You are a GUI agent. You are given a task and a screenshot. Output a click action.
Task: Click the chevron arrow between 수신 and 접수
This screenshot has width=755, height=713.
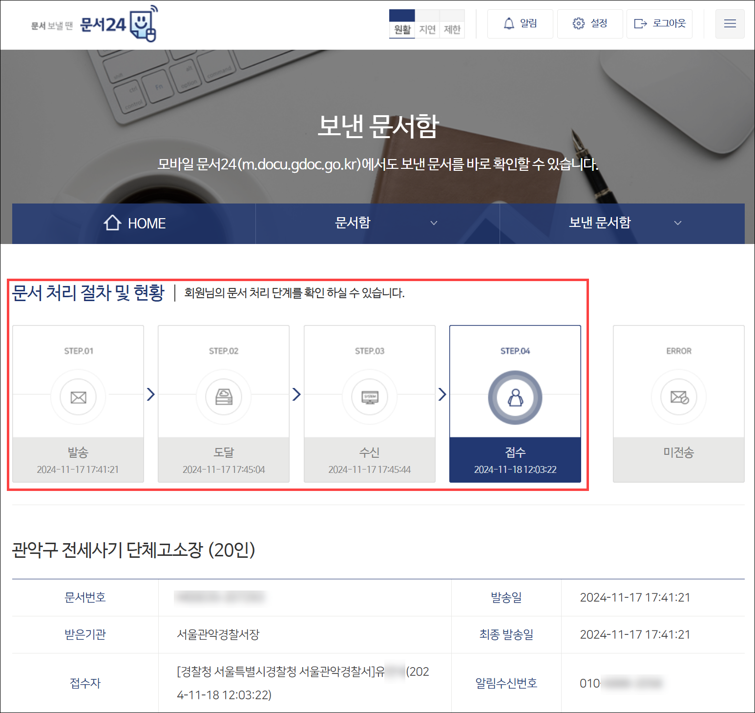click(x=442, y=394)
